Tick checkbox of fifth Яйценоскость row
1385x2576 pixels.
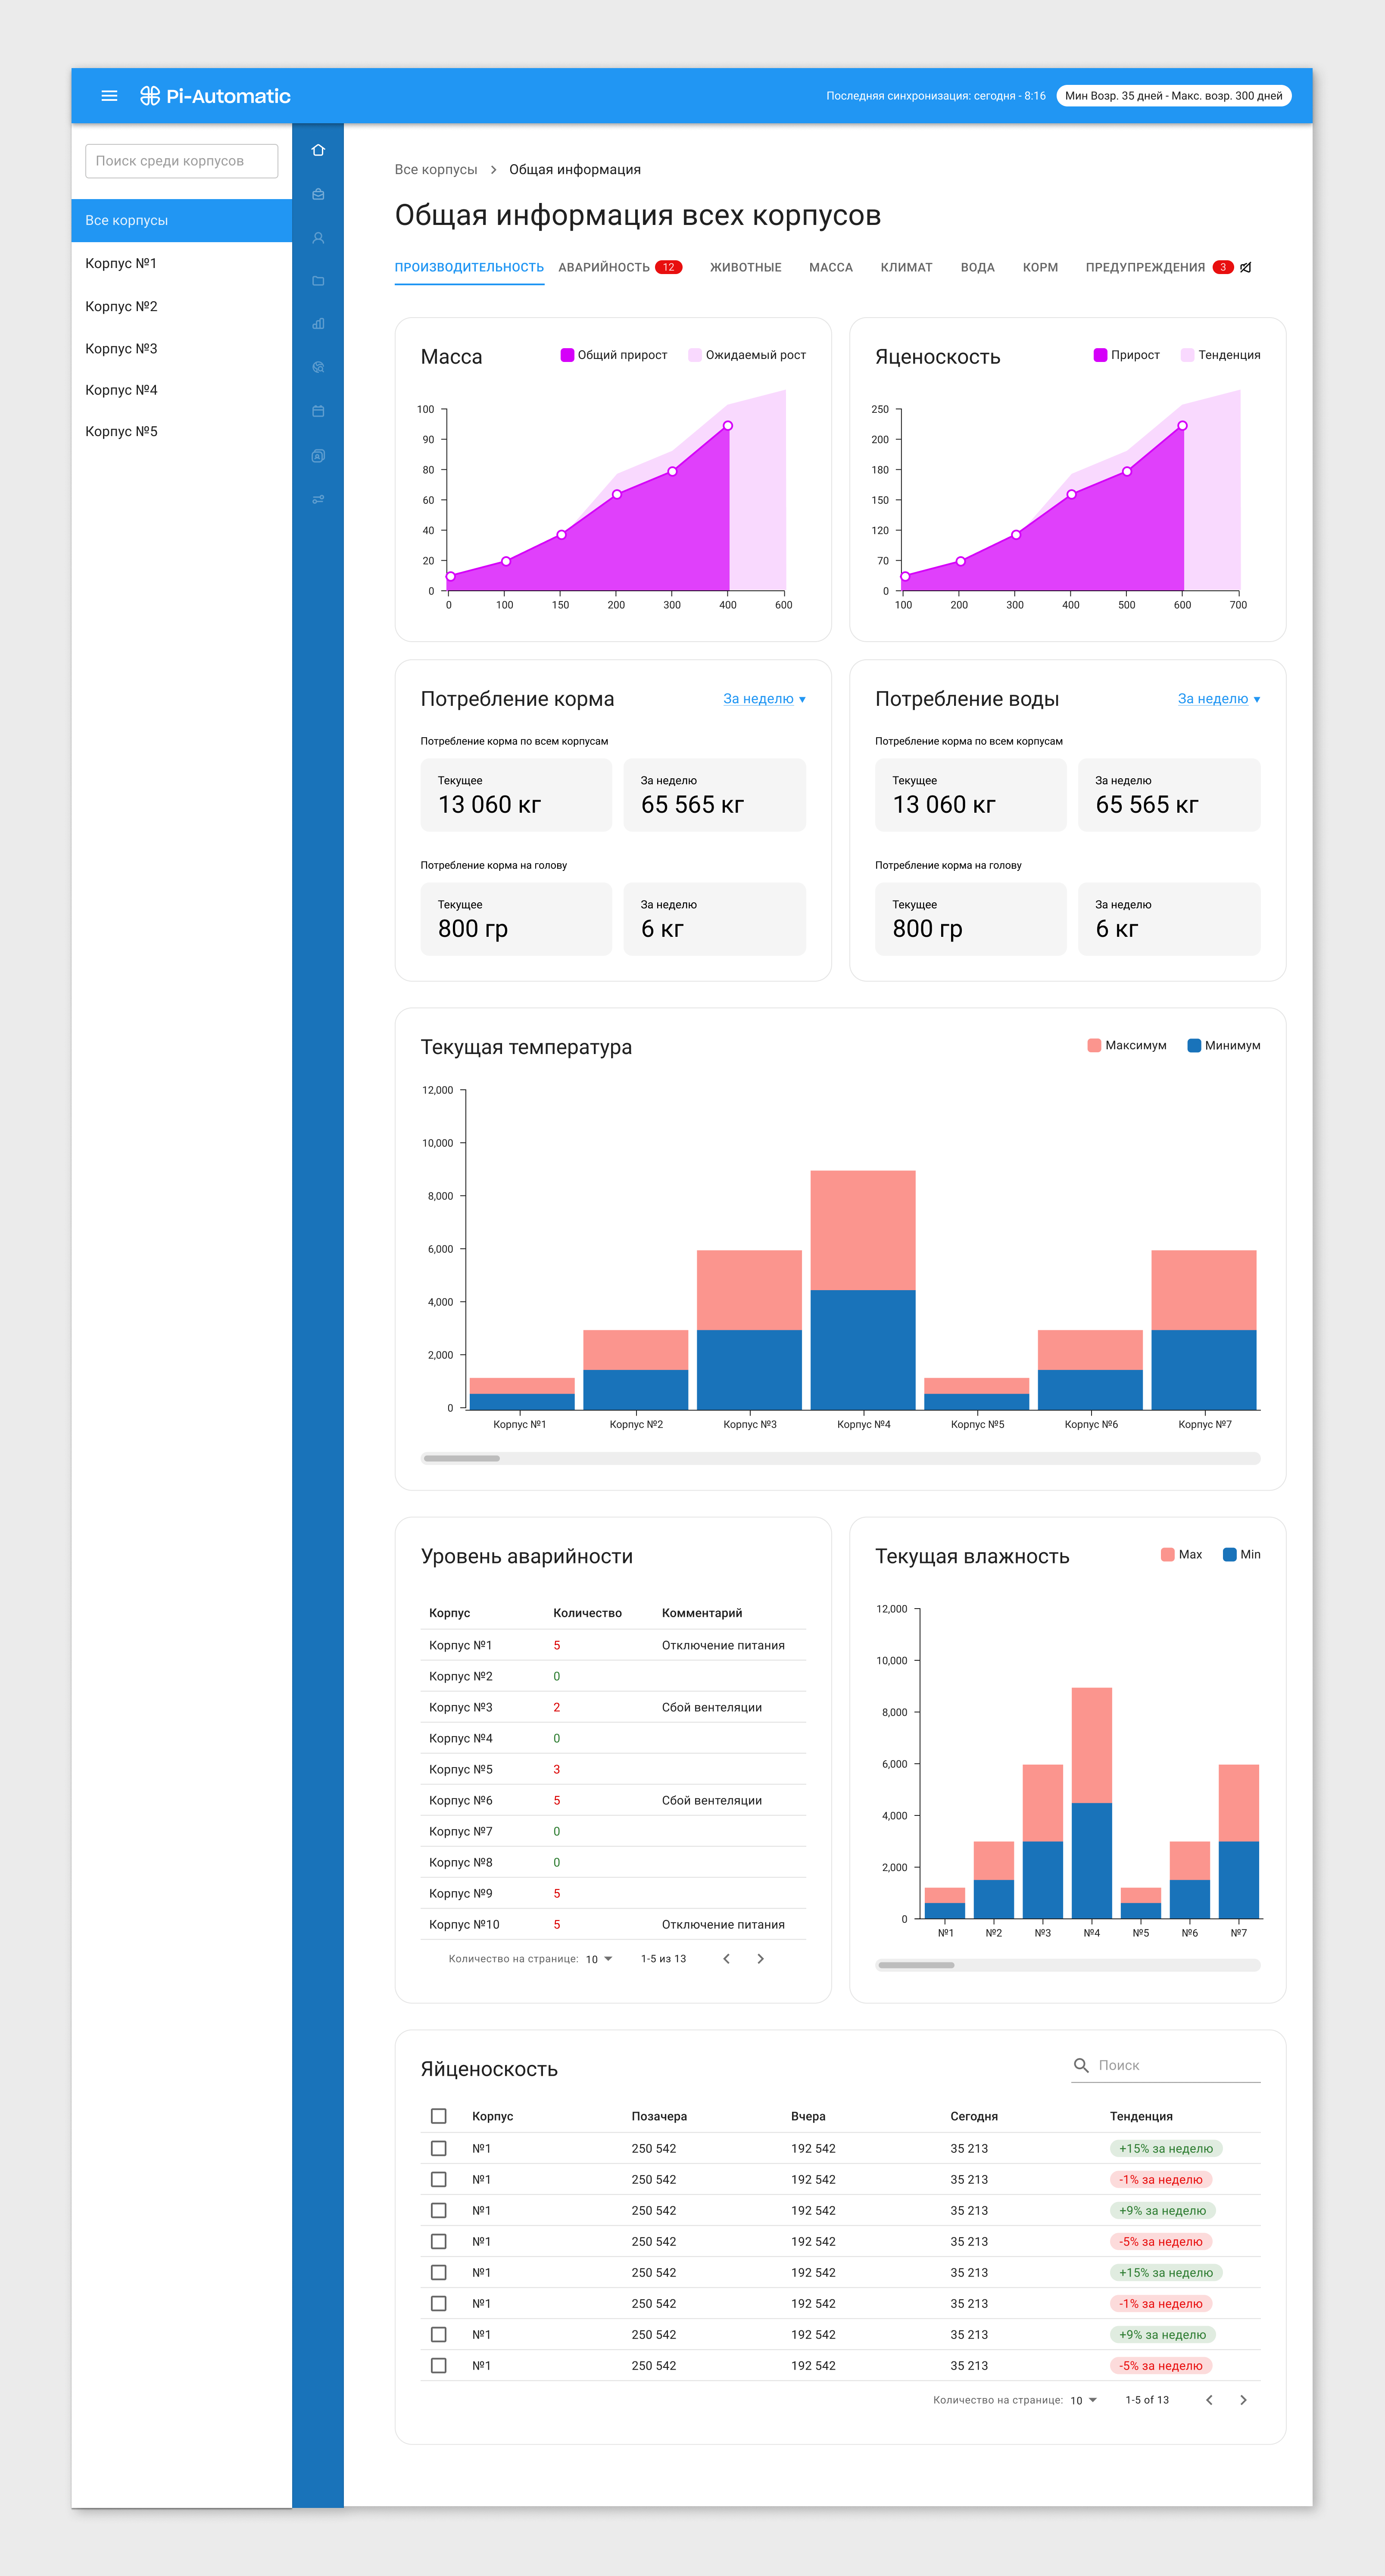click(x=438, y=2272)
